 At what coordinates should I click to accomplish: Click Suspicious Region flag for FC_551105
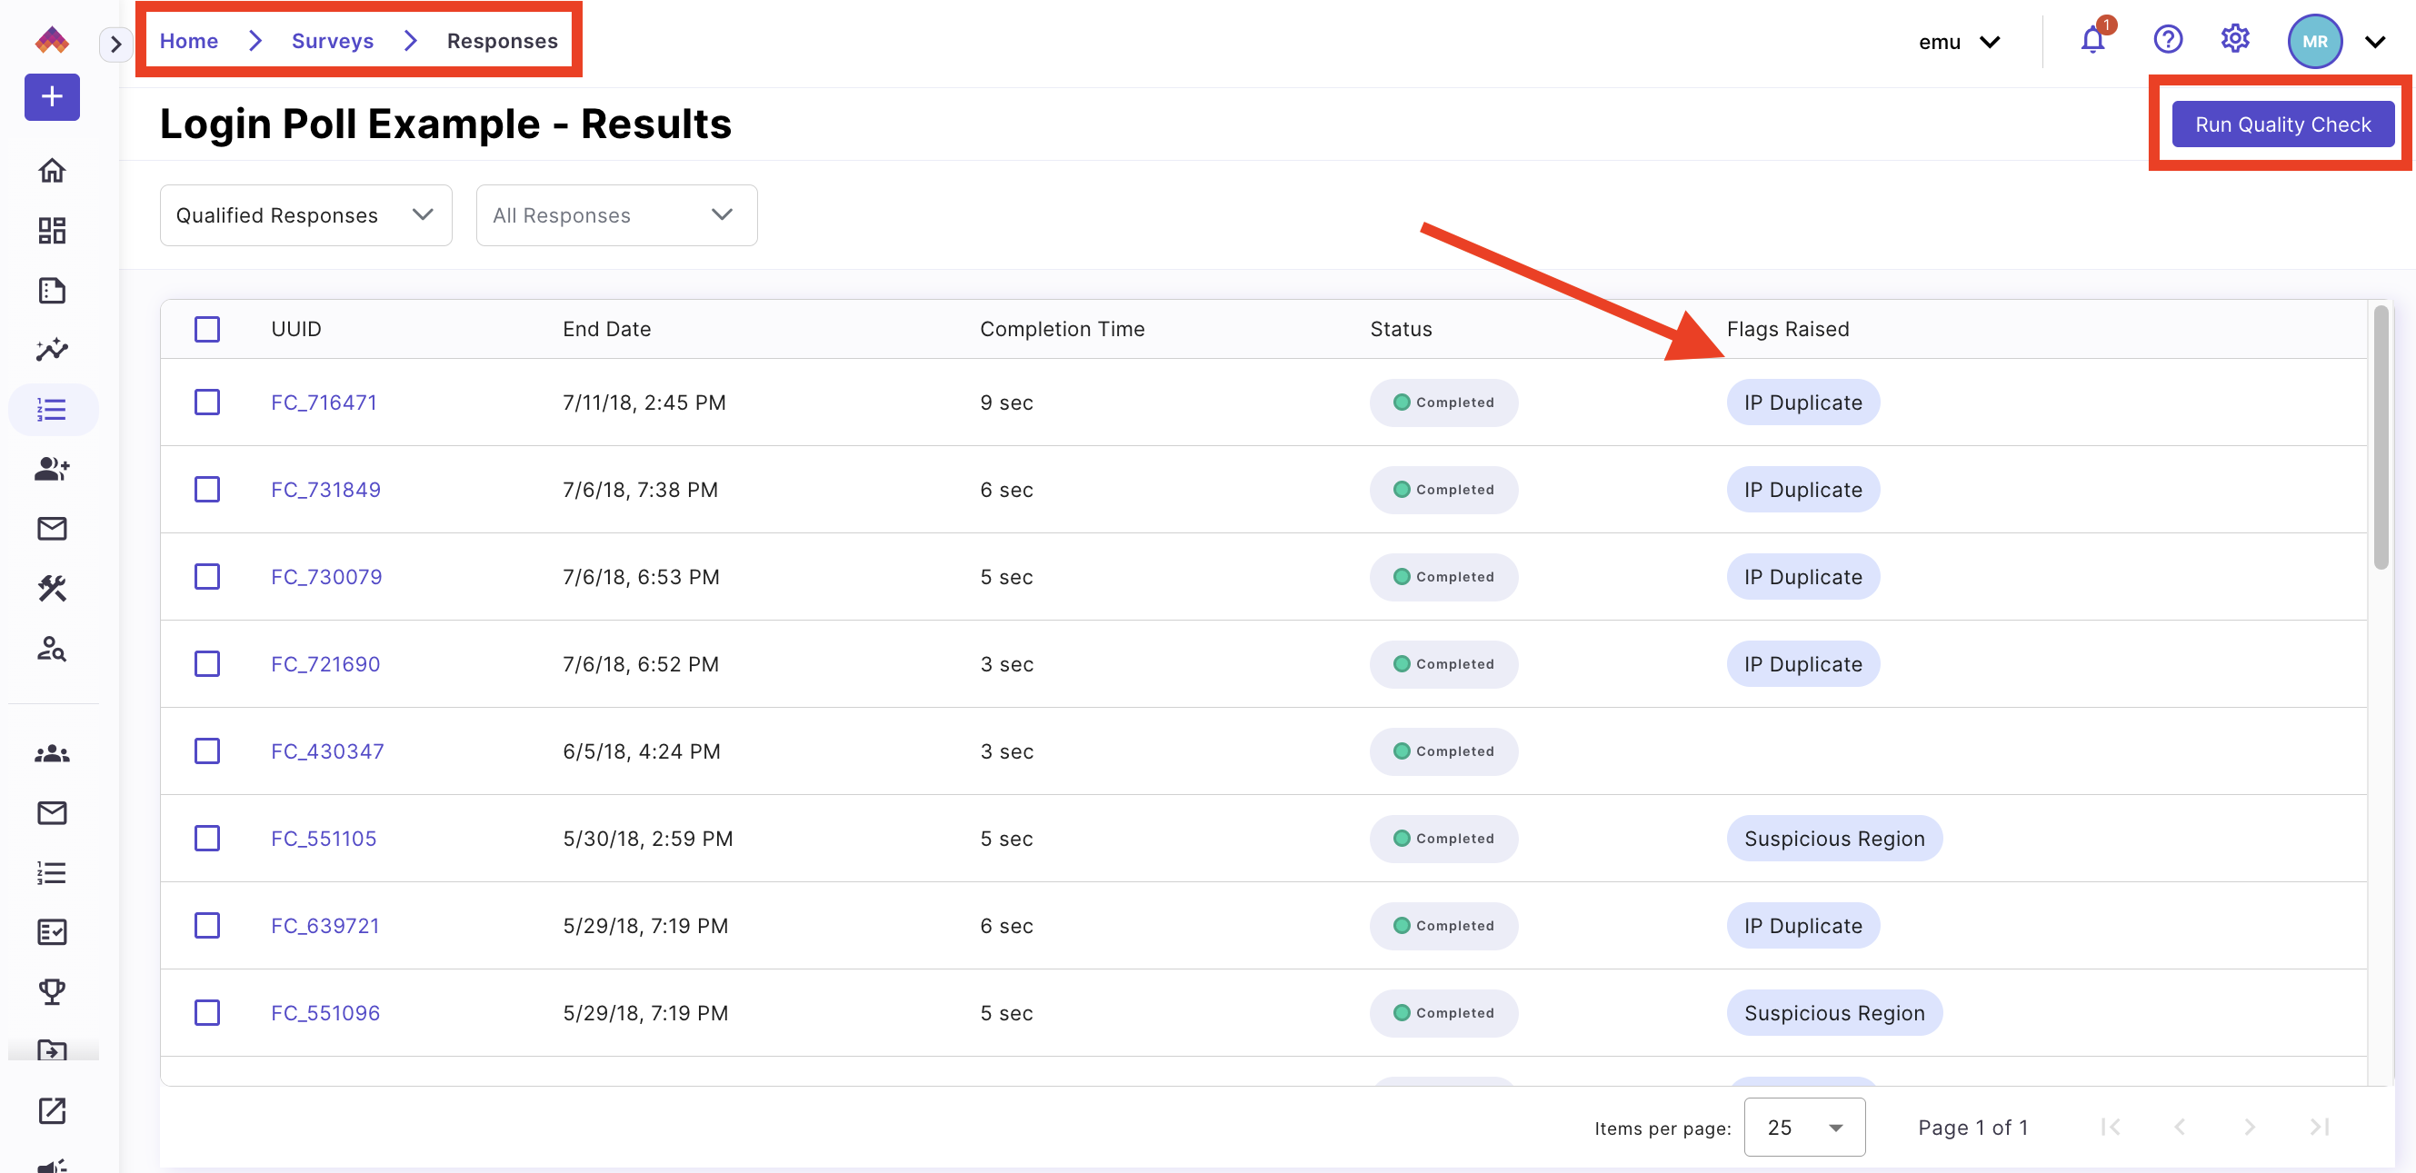tap(1834, 839)
